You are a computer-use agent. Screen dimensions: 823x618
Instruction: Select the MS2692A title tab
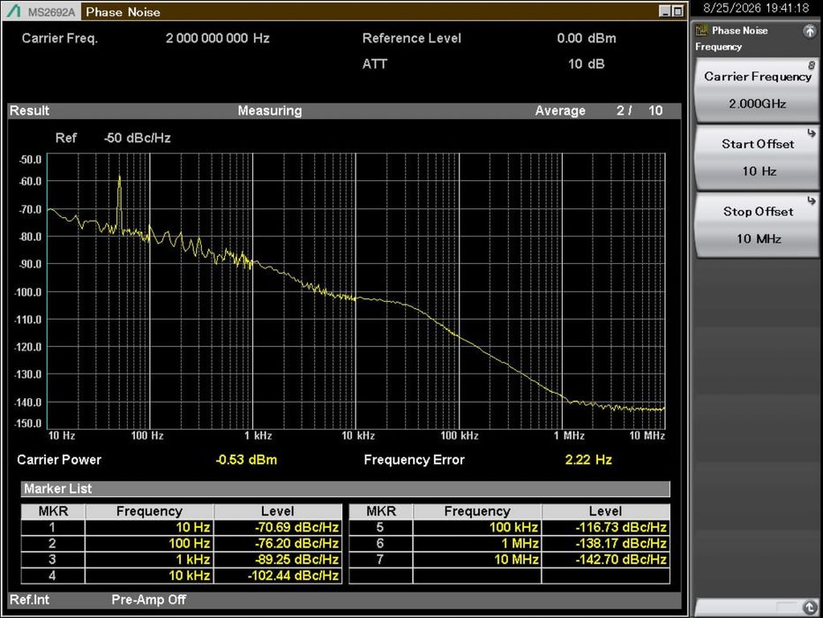(x=42, y=11)
